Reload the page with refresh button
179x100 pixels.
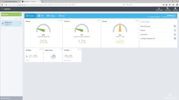(124, 5)
